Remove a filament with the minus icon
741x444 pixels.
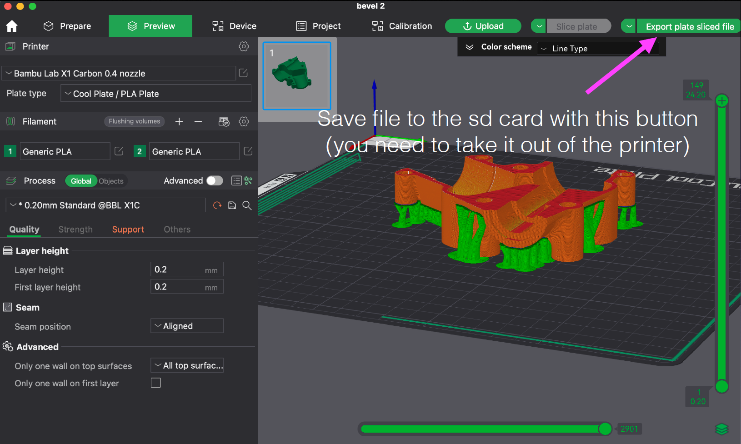point(198,121)
